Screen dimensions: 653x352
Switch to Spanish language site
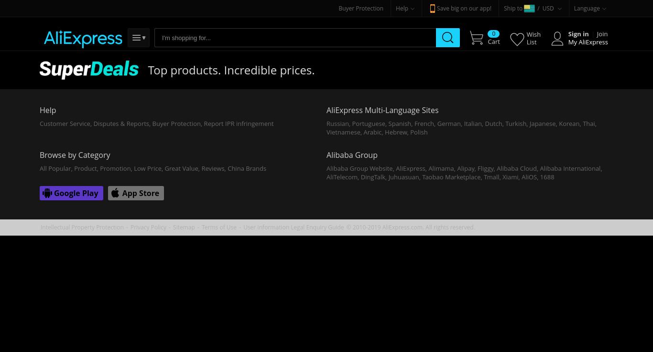point(400,124)
